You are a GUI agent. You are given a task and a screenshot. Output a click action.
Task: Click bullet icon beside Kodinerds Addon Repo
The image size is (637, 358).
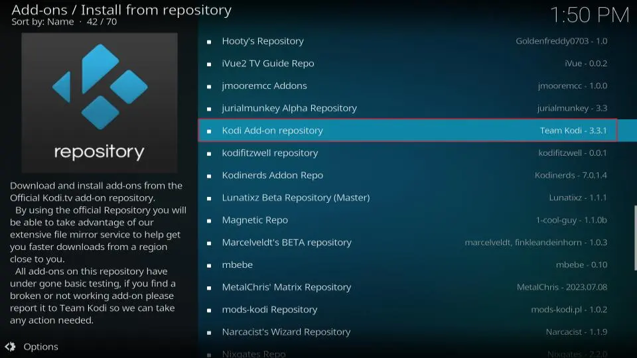(209, 176)
